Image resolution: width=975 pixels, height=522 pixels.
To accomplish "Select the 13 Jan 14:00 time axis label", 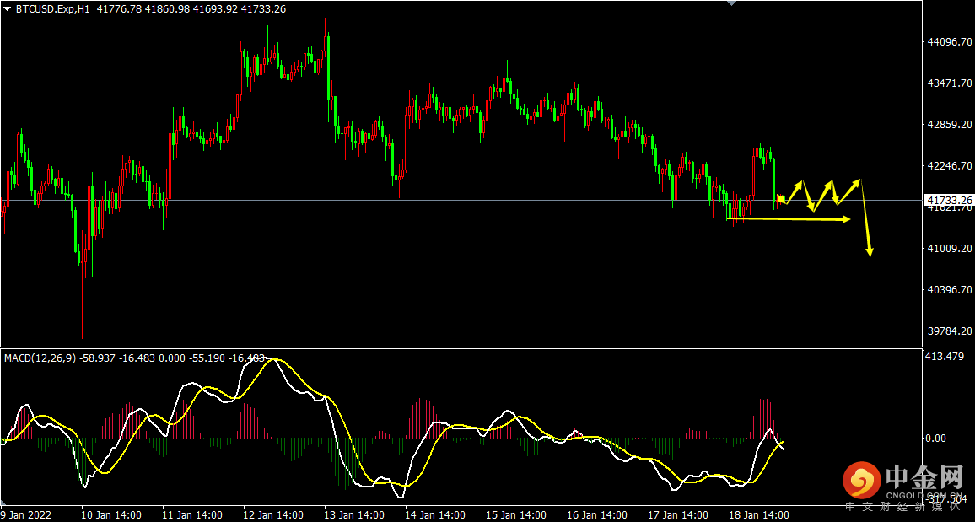I will tap(354, 514).
